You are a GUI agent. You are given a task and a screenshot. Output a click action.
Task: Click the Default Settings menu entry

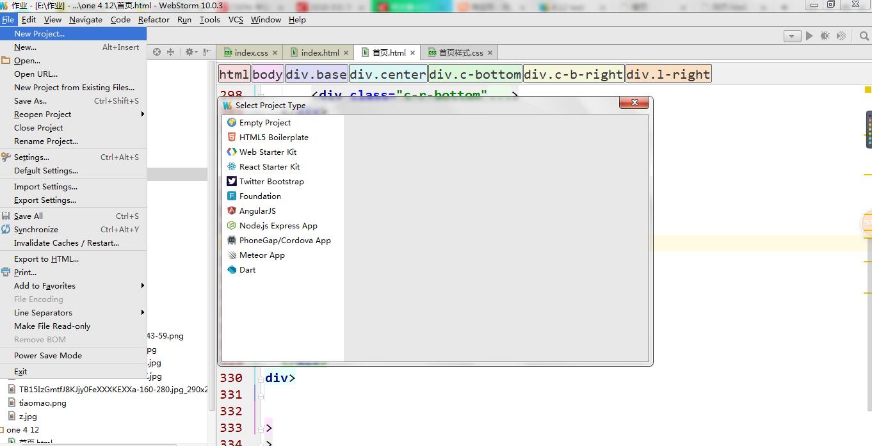click(x=74, y=170)
